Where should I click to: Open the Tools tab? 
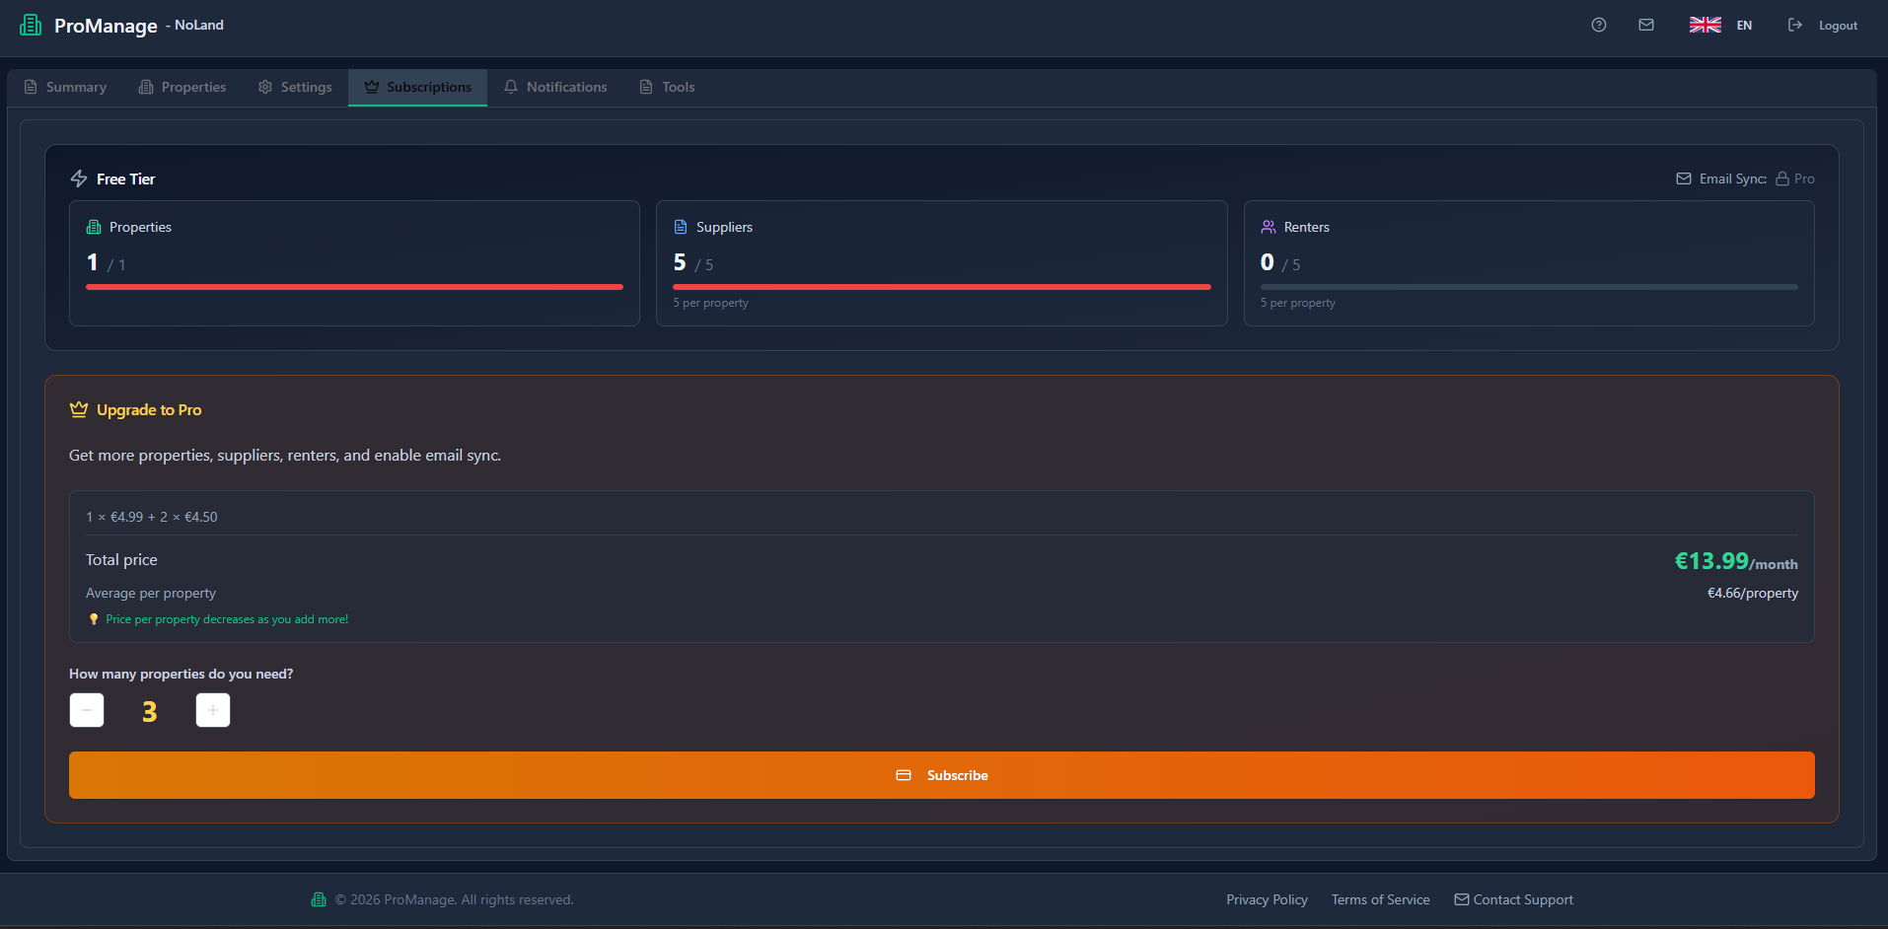[x=668, y=87]
